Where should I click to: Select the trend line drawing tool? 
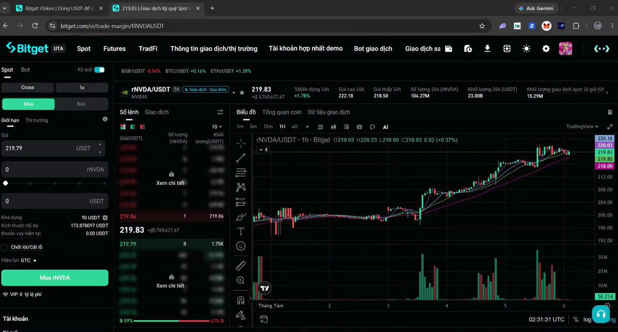[241, 158]
